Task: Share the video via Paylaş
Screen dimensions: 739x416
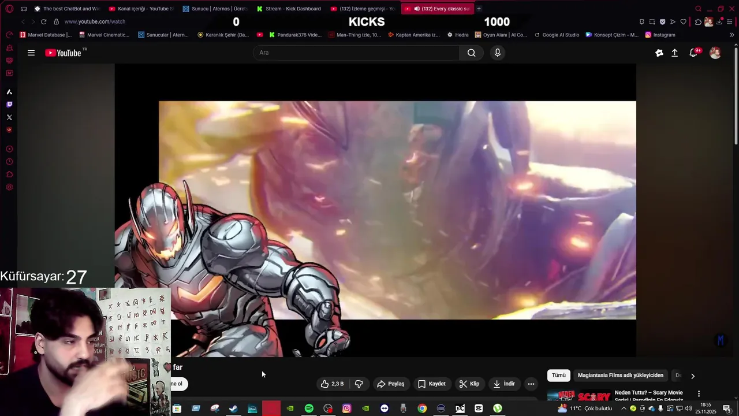Action: (390, 384)
